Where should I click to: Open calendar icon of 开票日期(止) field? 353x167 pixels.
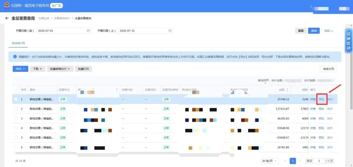pyautogui.click(x=170, y=31)
